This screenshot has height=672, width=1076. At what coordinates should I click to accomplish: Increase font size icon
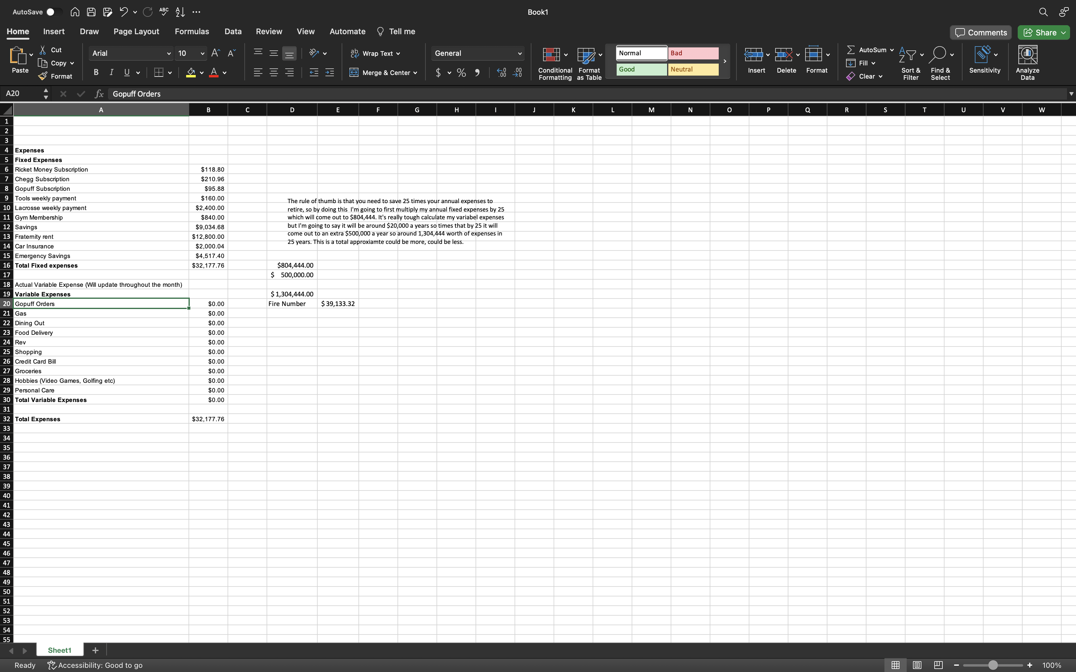216,53
